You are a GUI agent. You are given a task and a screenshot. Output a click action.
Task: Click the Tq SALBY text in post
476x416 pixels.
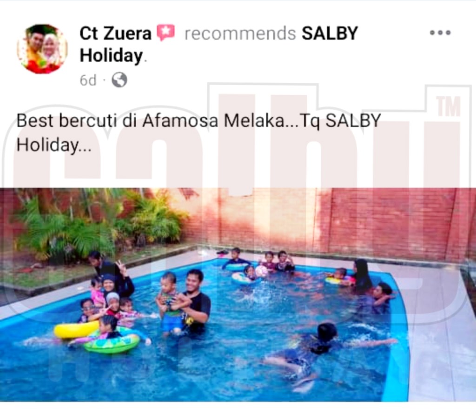pyautogui.click(x=340, y=121)
